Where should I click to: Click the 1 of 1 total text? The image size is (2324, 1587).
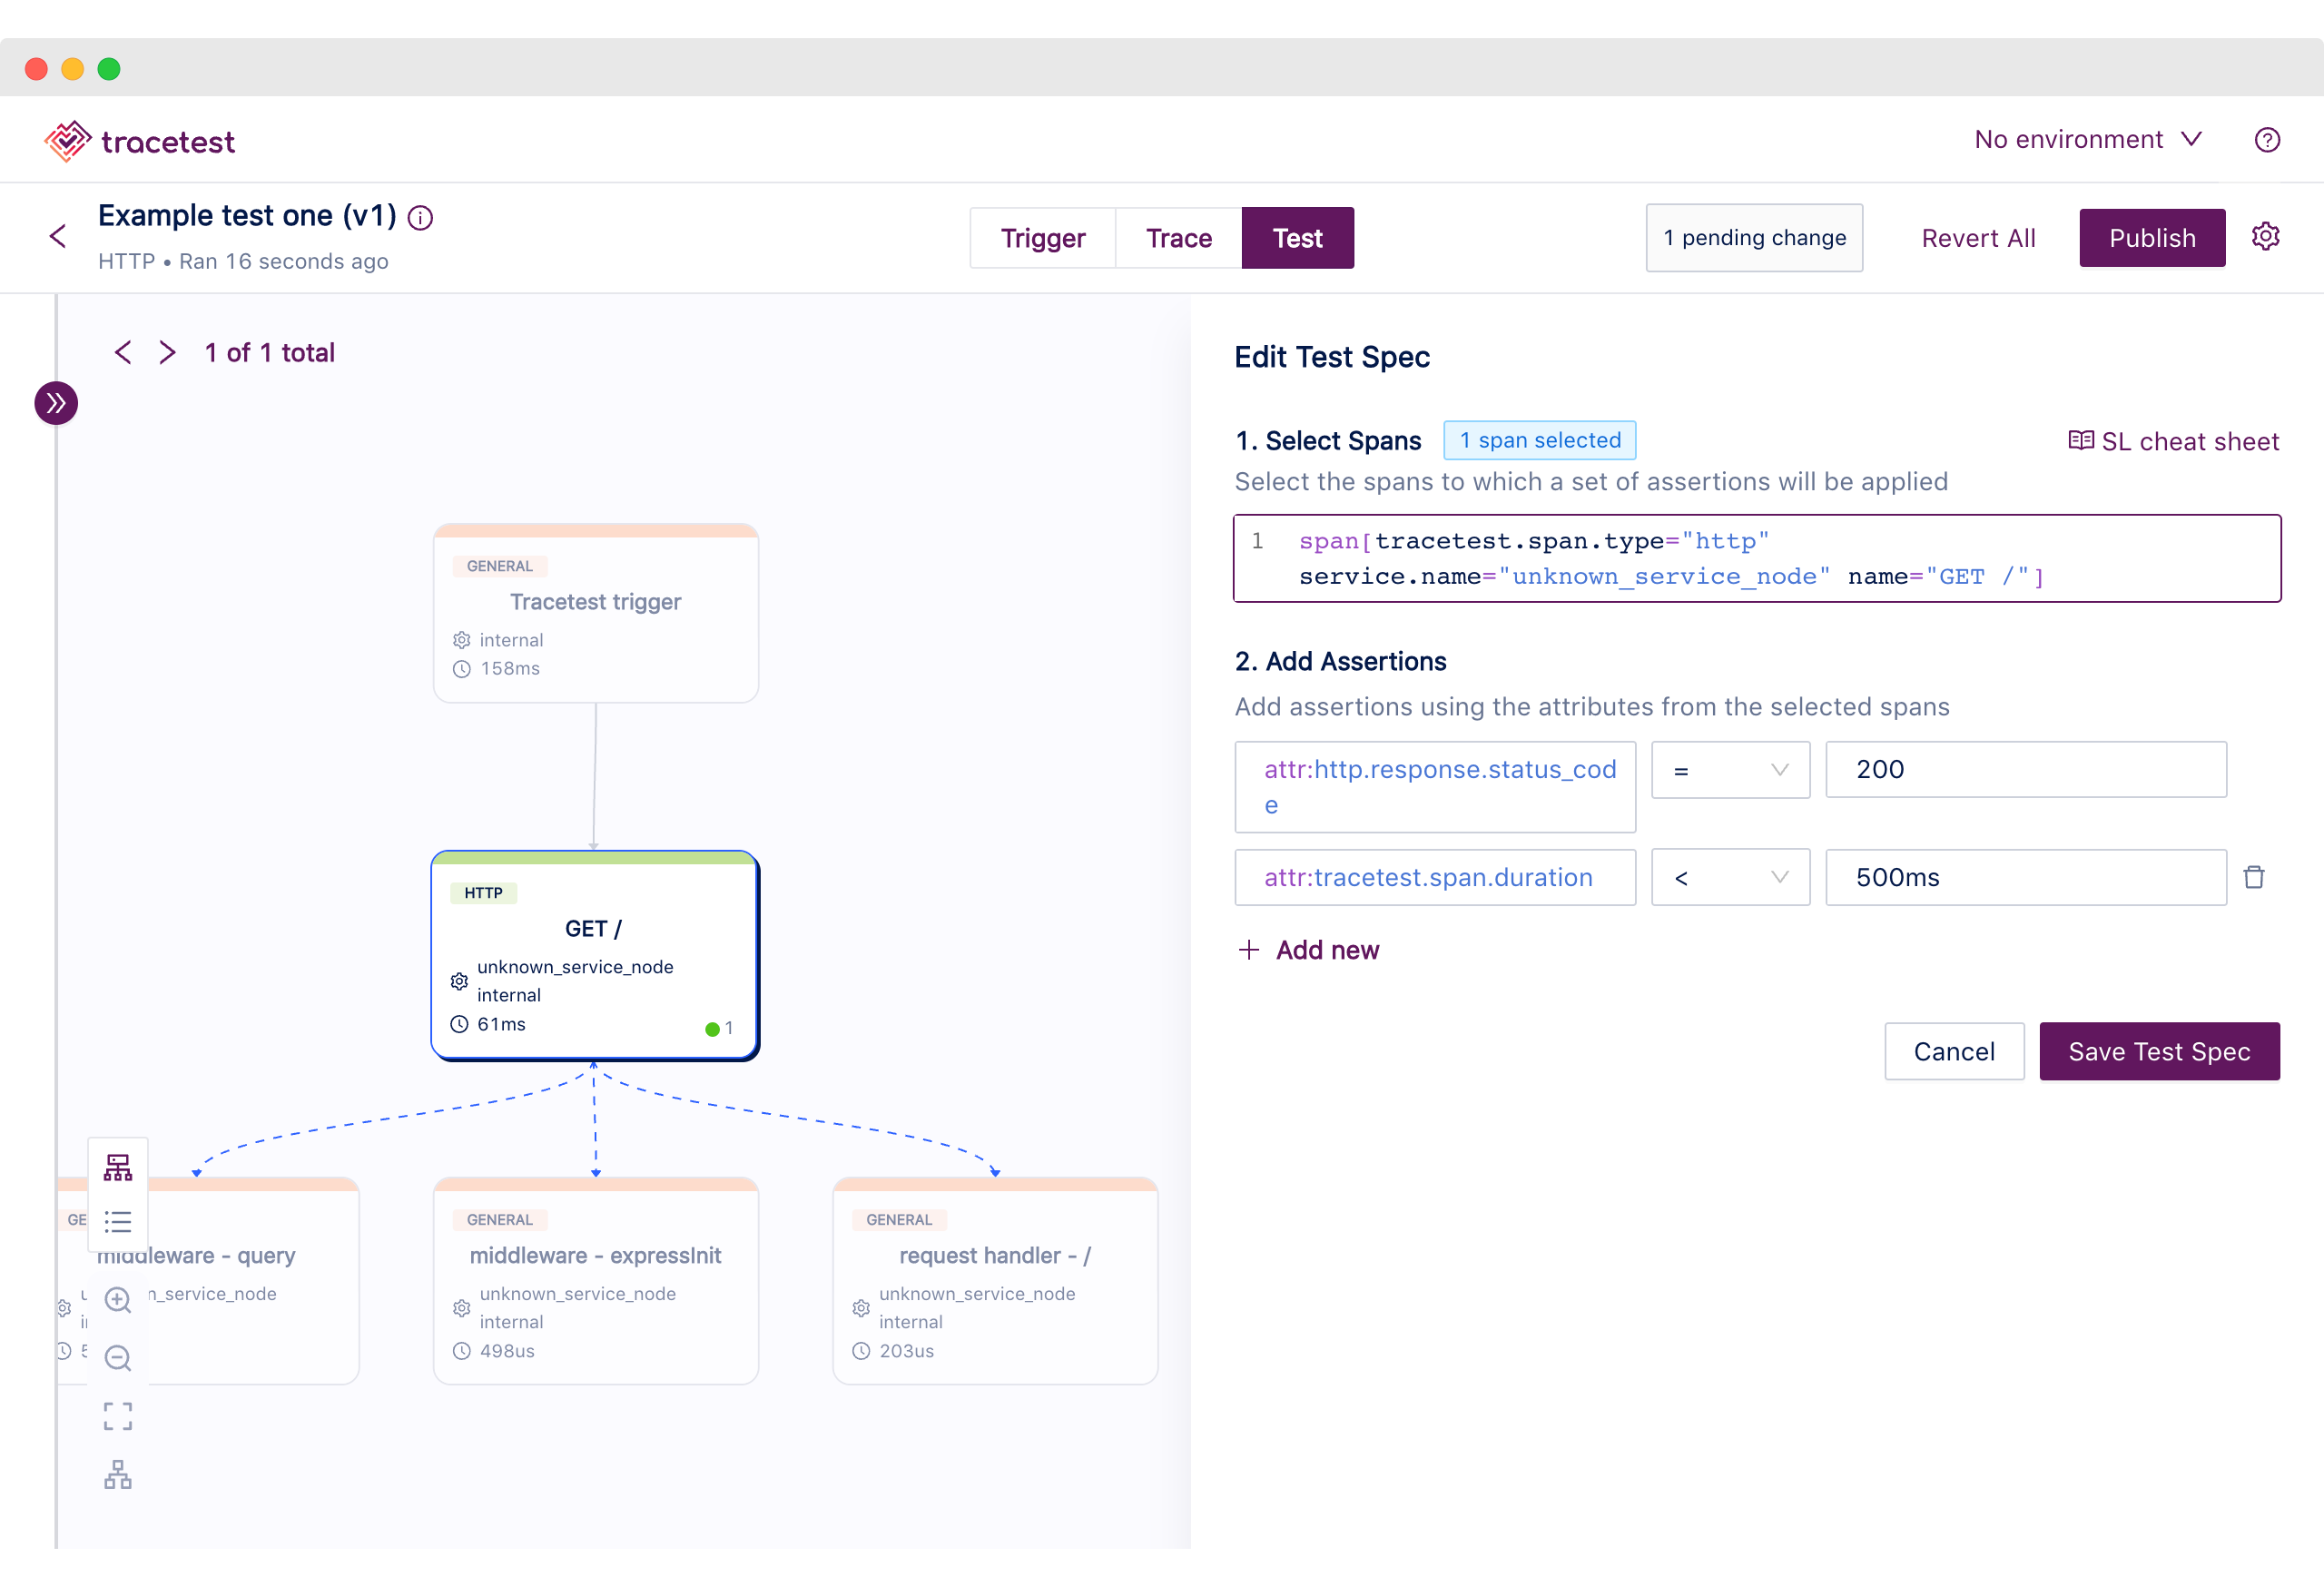coord(270,353)
